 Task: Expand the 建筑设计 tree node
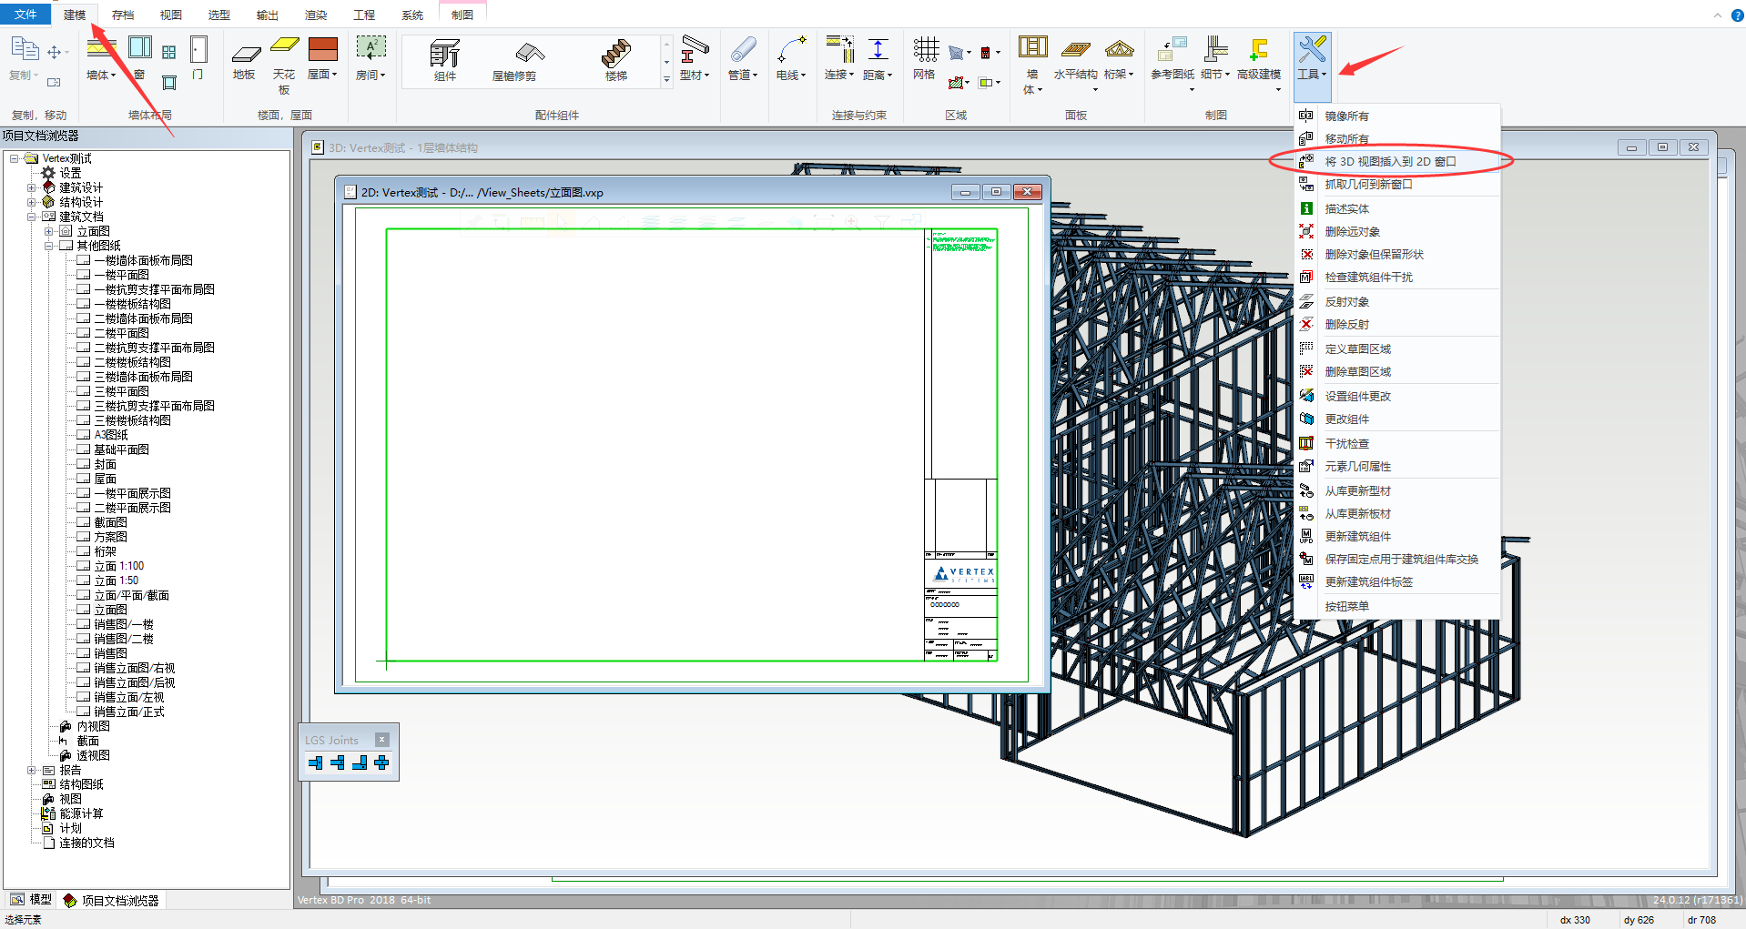[32, 187]
